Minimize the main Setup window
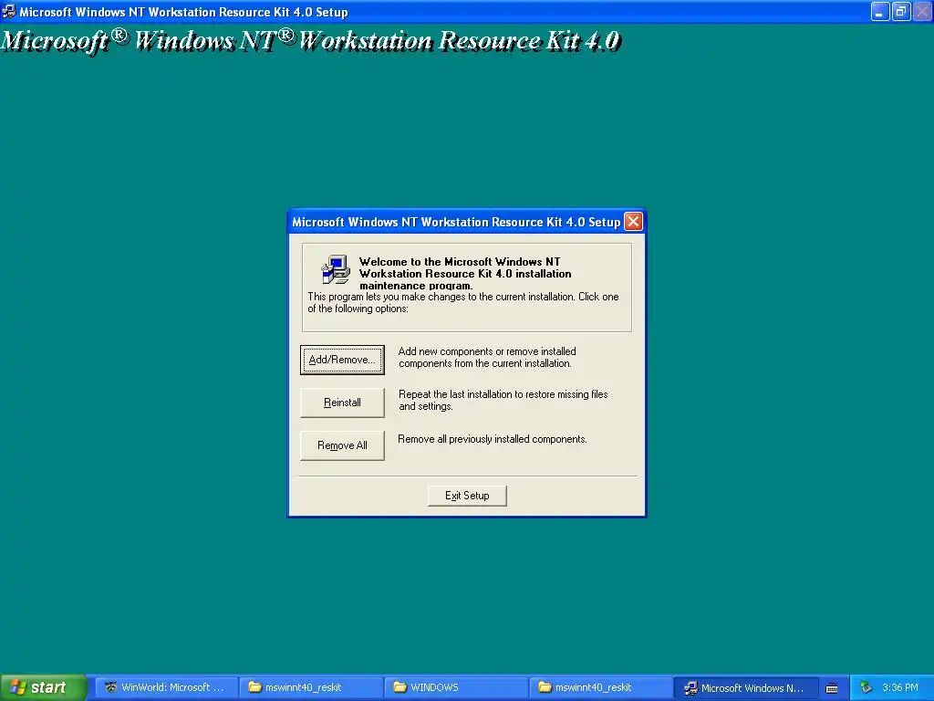The height and width of the screenshot is (701, 934). pyautogui.click(x=880, y=11)
